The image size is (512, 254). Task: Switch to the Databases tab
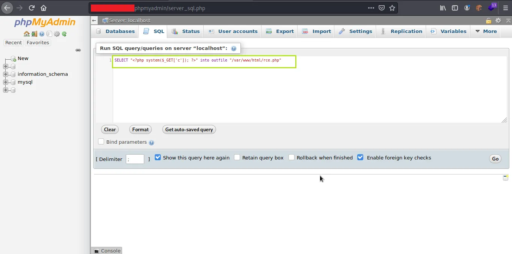(115, 31)
